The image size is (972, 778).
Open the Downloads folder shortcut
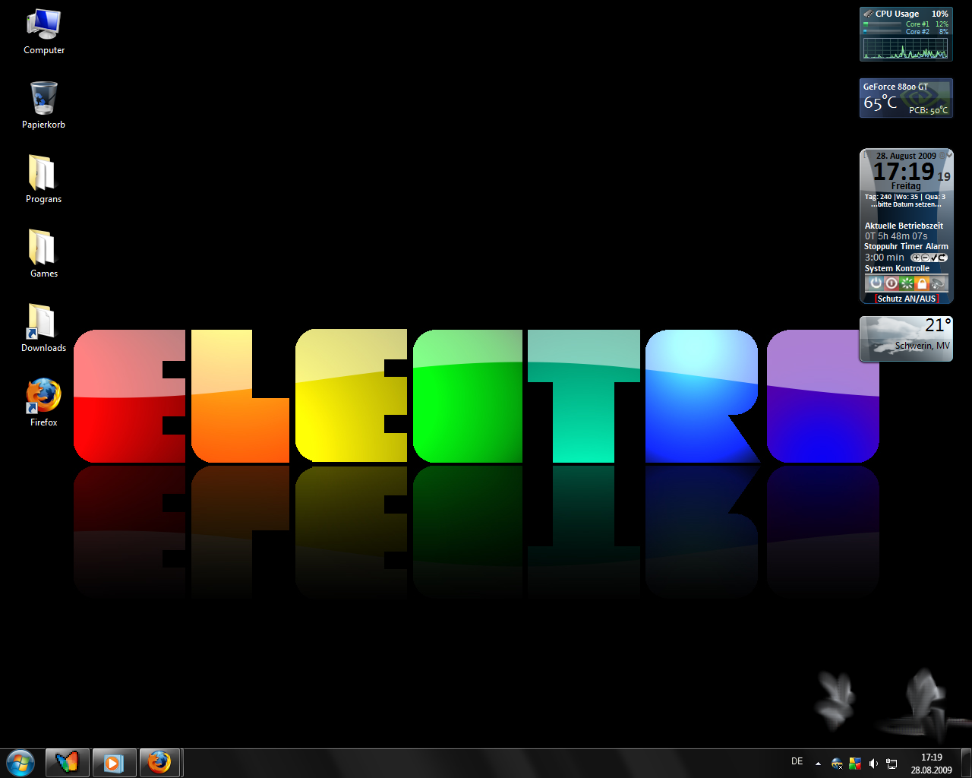[x=43, y=322]
